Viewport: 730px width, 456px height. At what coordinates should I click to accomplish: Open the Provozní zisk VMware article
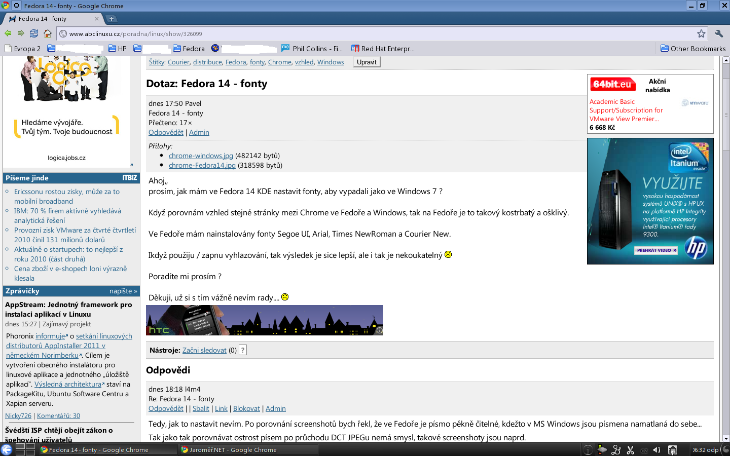tap(75, 235)
